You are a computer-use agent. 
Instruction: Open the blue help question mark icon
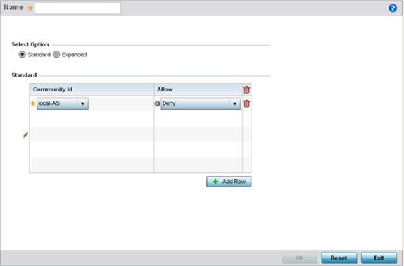[393, 8]
